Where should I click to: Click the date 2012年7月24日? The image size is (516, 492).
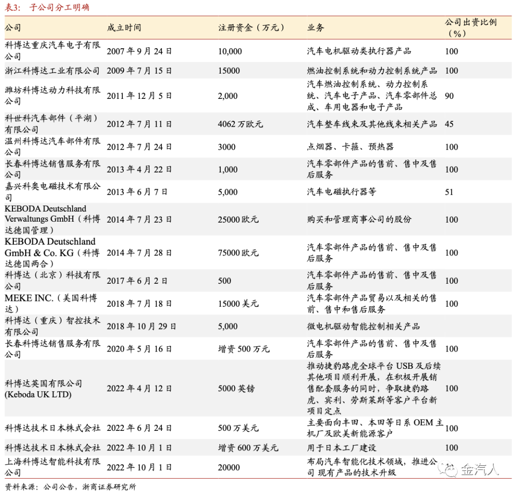point(139,147)
